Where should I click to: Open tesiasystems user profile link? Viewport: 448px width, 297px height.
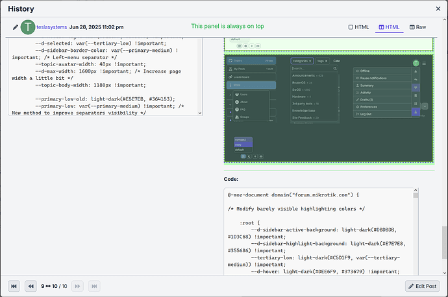click(x=51, y=27)
